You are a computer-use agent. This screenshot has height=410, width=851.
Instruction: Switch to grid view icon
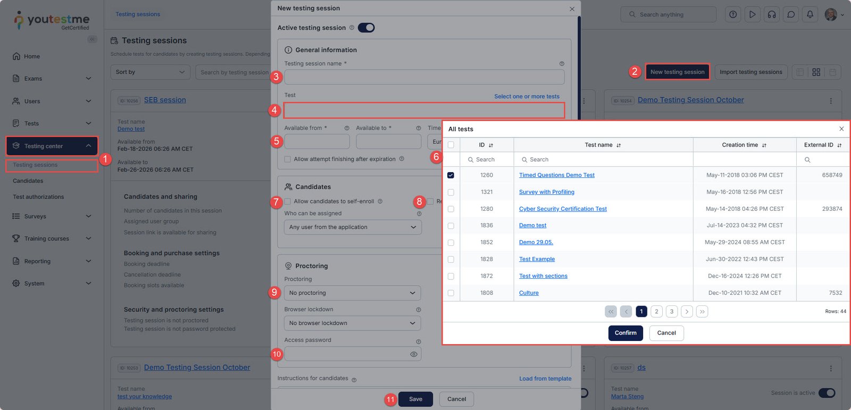click(816, 72)
